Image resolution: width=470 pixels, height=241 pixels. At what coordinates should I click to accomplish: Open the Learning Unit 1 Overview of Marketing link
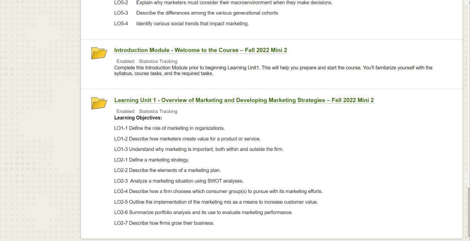pos(244,100)
